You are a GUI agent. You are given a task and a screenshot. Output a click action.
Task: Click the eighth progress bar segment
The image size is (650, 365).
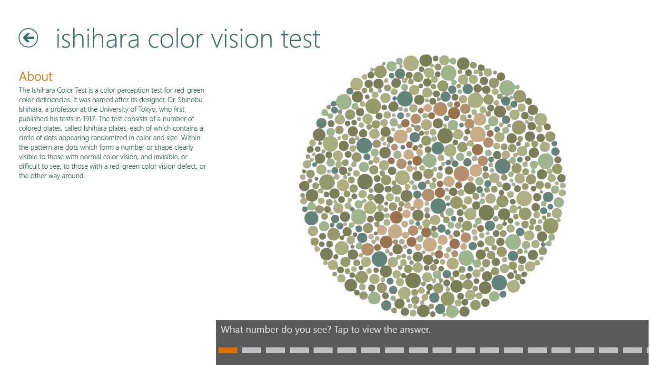tap(394, 350)
